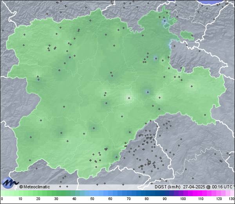The height and width of the screenshot is (204, 235).
Task: Click the 10 value on the scale
Action: [20, 199]
